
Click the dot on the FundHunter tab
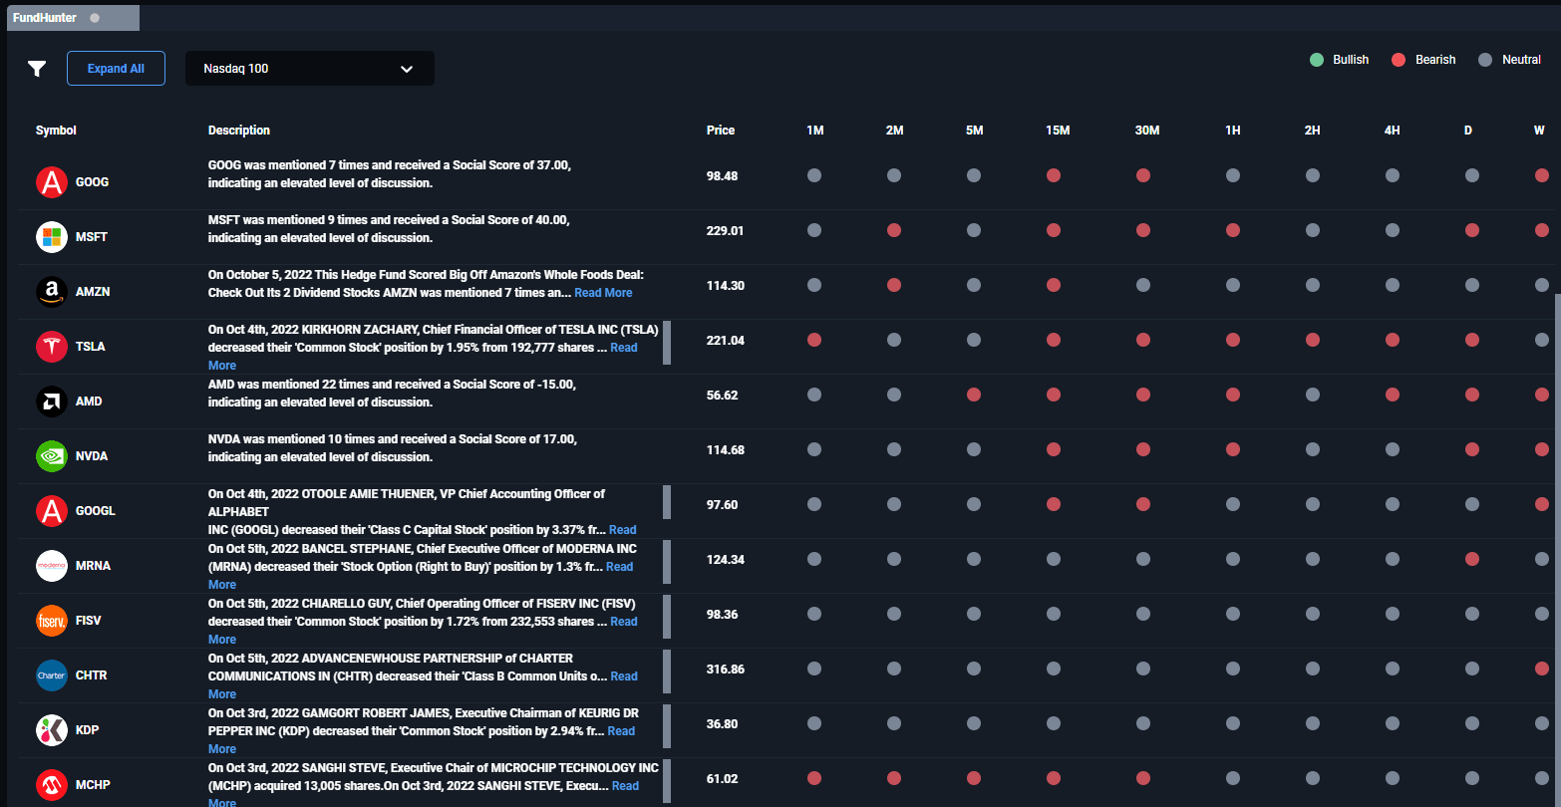pyautogui.click(x=95, y=18)
